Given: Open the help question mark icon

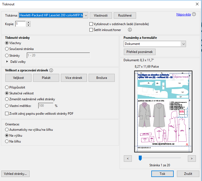Looking at the screenshot, I should point(194,14).
